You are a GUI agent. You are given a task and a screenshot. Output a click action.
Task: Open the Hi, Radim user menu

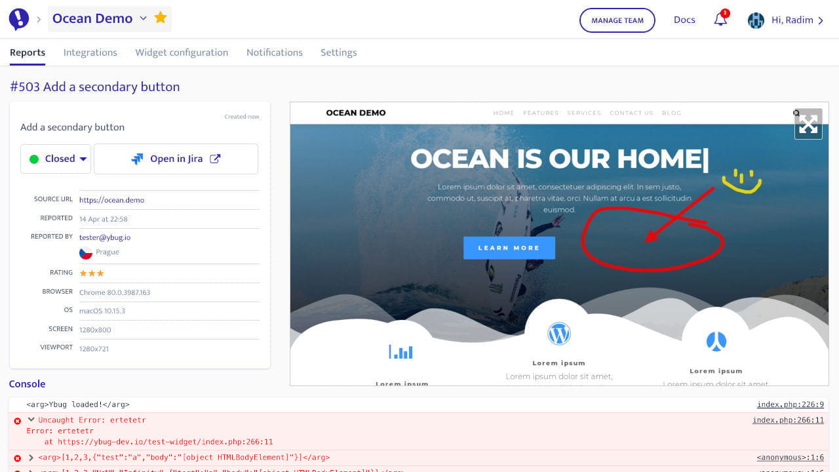coord(798,20)
